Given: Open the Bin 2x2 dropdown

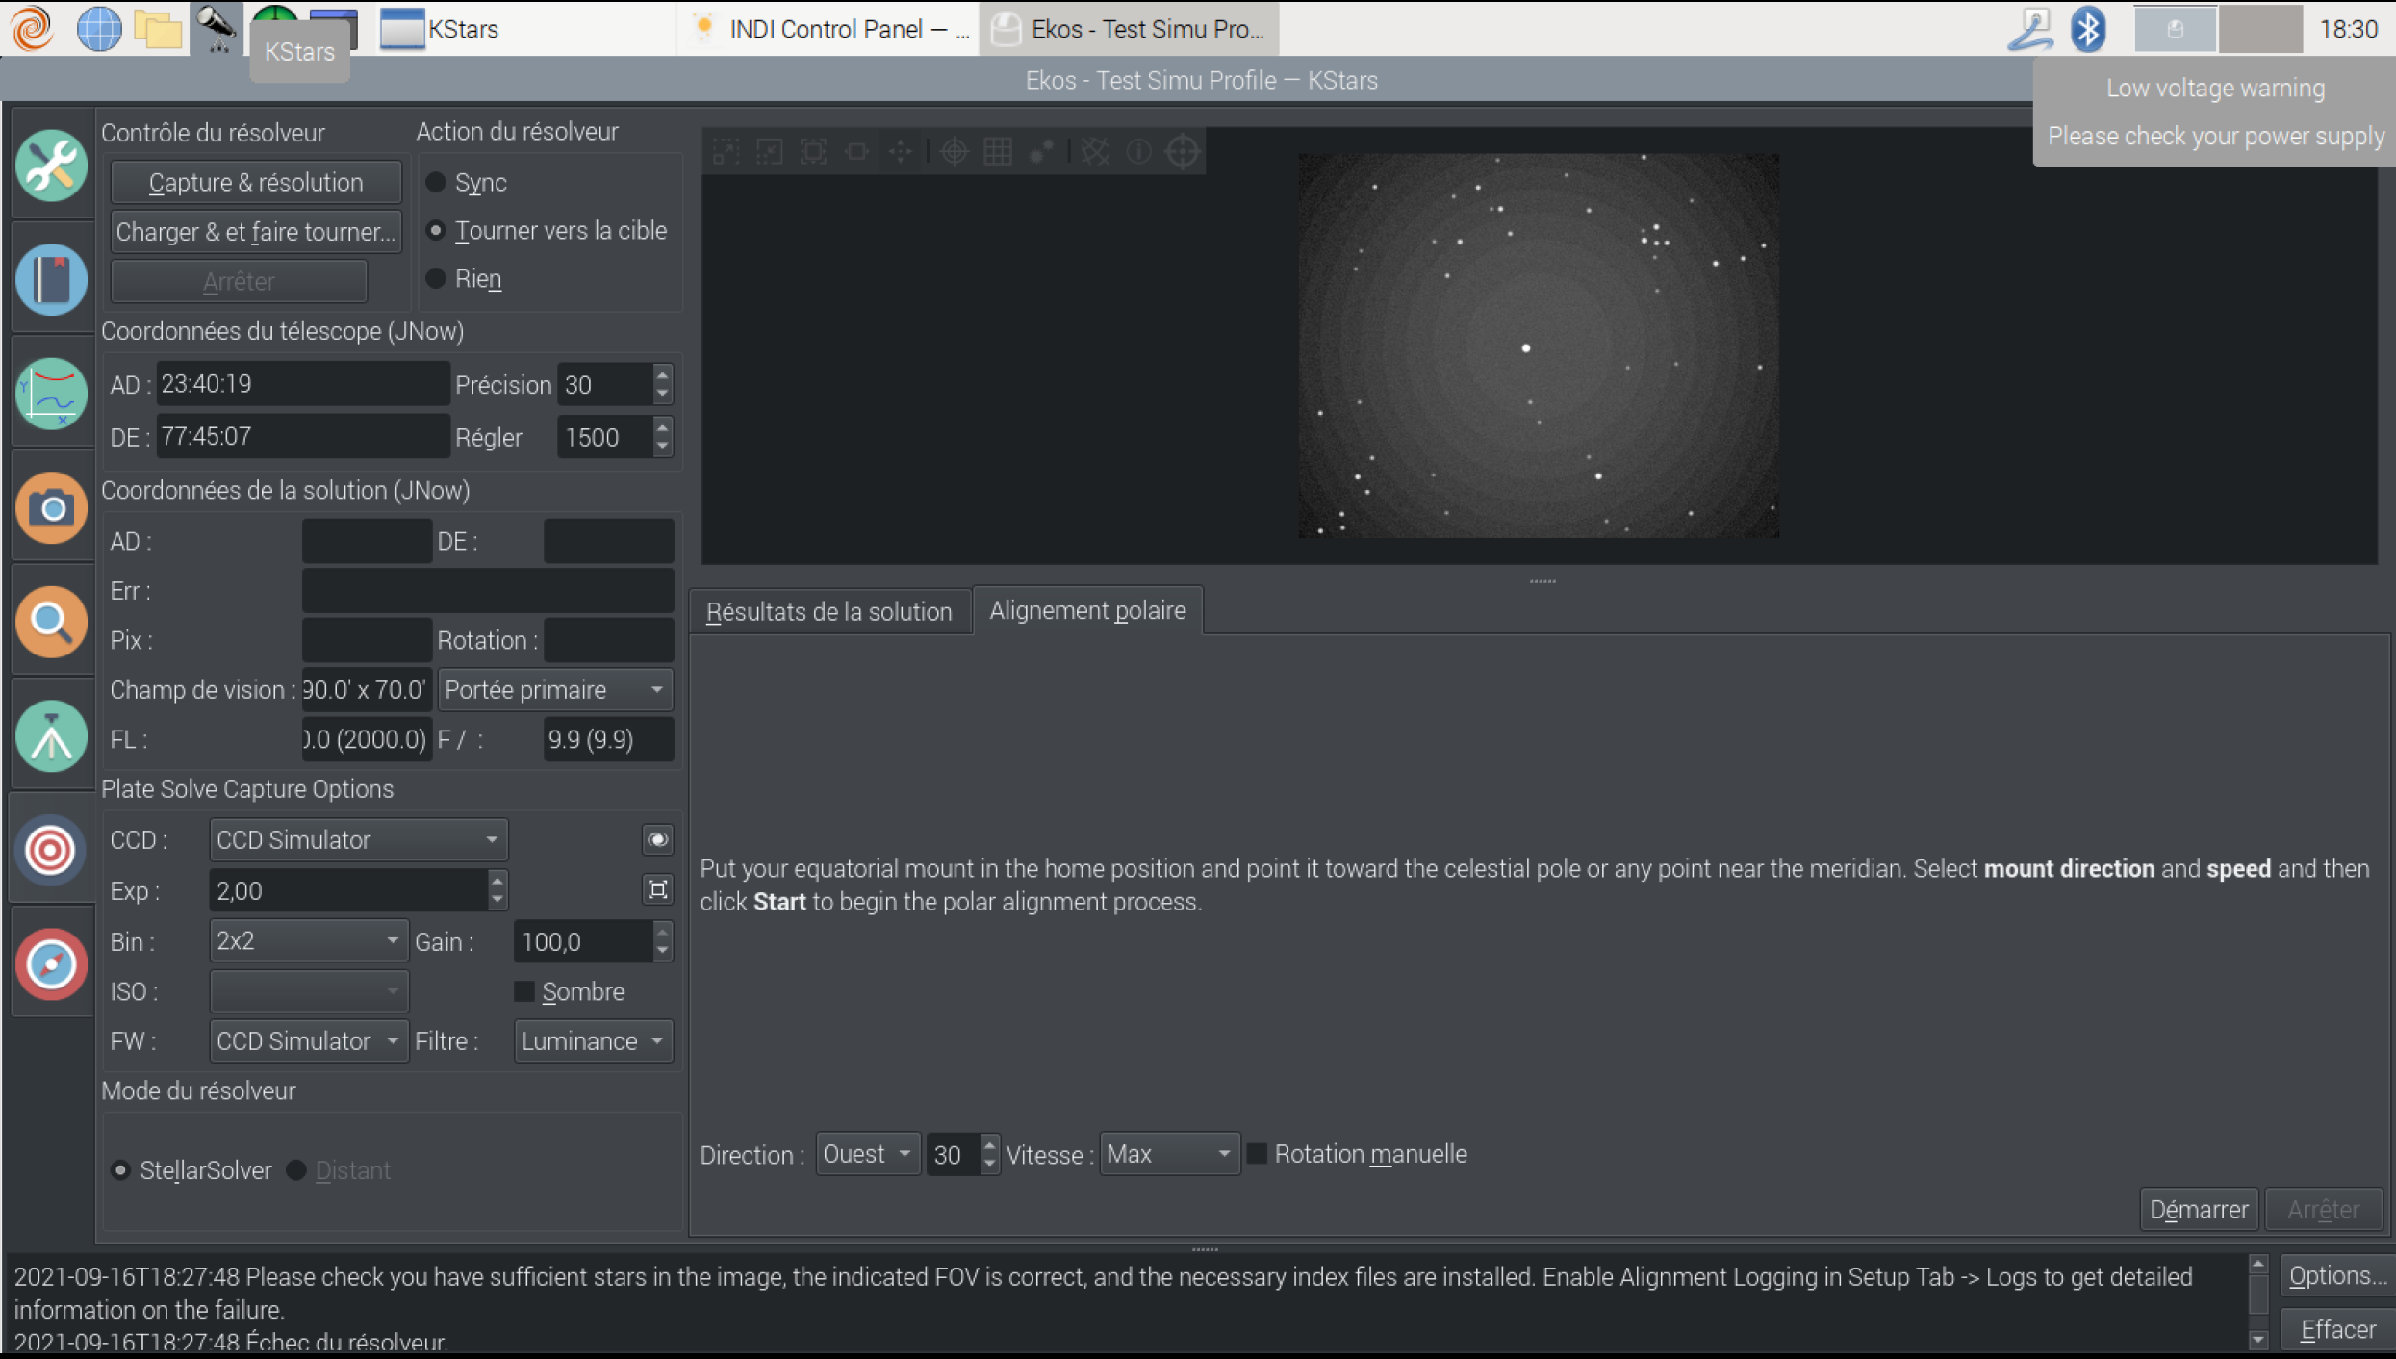Looking at the screenshot, I should pyautogui.click(x=307, y=940).
